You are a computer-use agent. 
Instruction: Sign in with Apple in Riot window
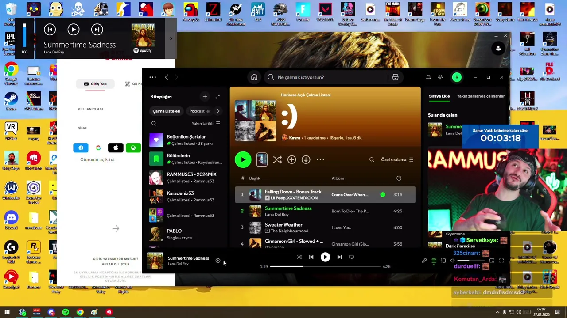116,148
